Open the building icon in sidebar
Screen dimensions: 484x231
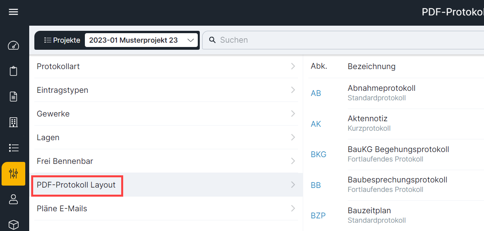13,122
